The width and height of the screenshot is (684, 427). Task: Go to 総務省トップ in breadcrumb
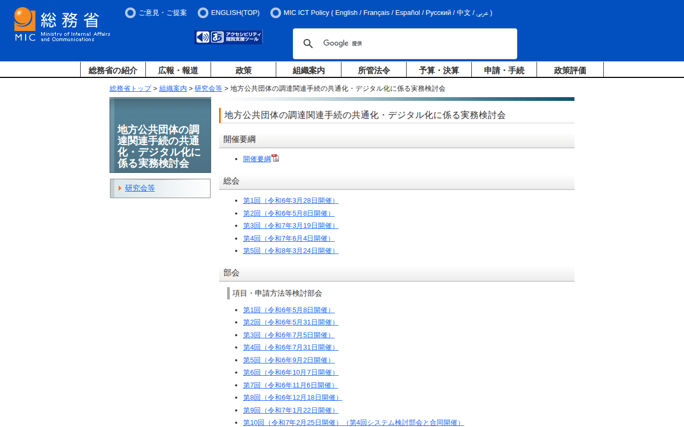[130, 89]
